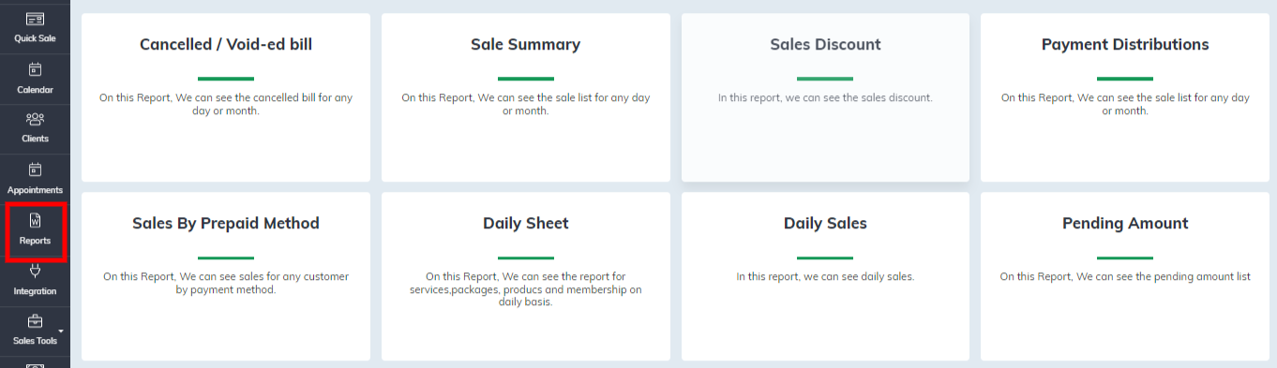
Task: Open the Appointments sidebar icon
Action: [x=35, y=169]
